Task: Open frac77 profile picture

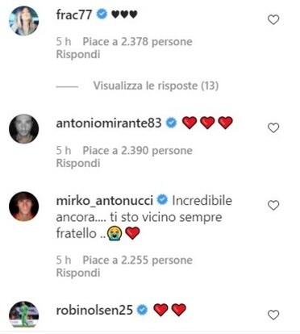Action: 23,21
